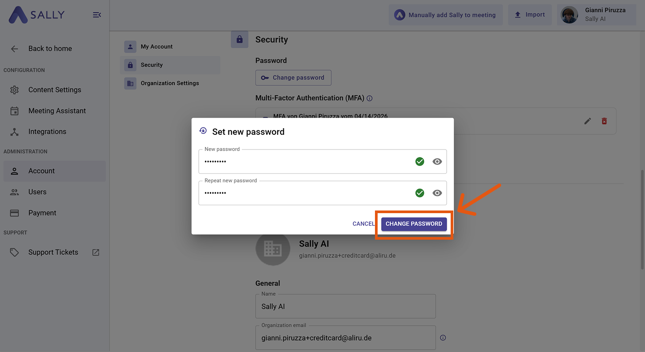Cancel the password change dialog
The width and height of the screenshot is (645, 352).
click(x=363, y=224)
